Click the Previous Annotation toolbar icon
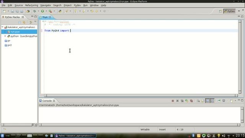Screen dimensions: 245x138 pyautogui.click(x=83, y=11)
